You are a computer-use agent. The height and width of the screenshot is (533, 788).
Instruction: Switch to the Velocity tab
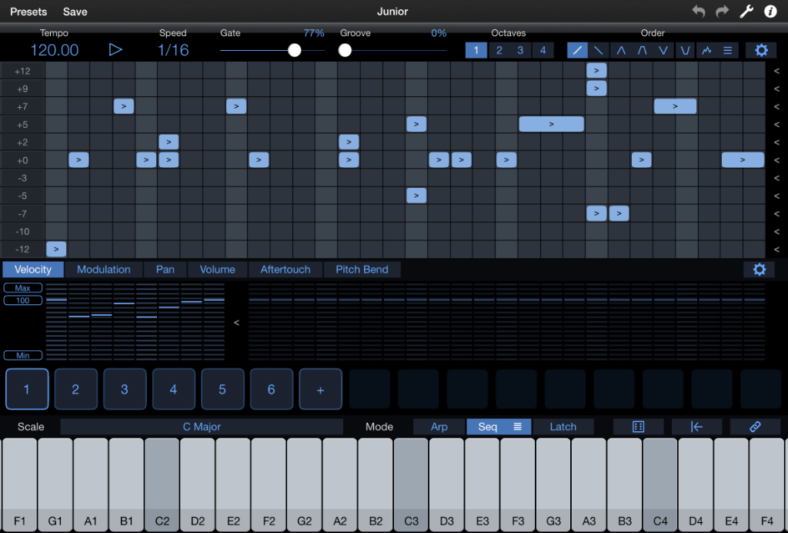click(33, 270)
